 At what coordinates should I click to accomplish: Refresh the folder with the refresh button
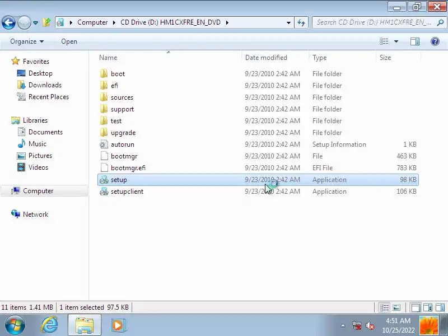pyautogui.click(x=301, y=22)
